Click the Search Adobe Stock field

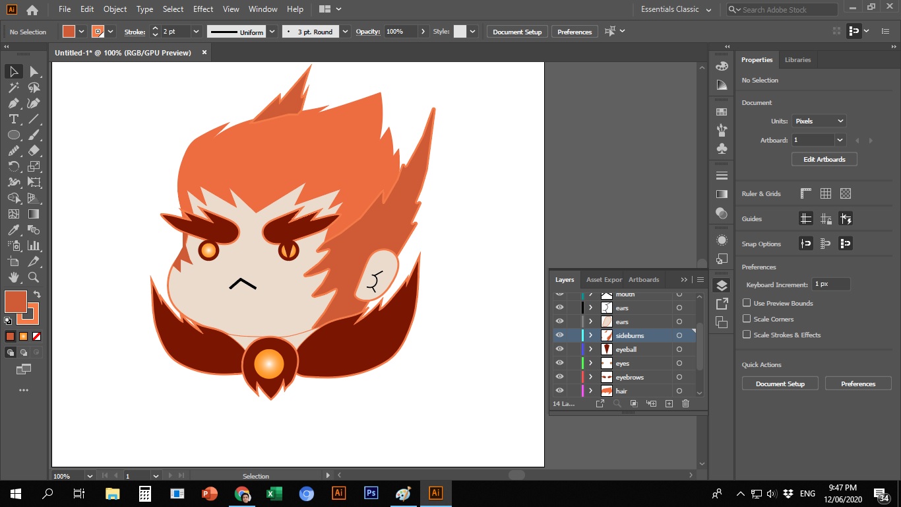click(782, 9)
